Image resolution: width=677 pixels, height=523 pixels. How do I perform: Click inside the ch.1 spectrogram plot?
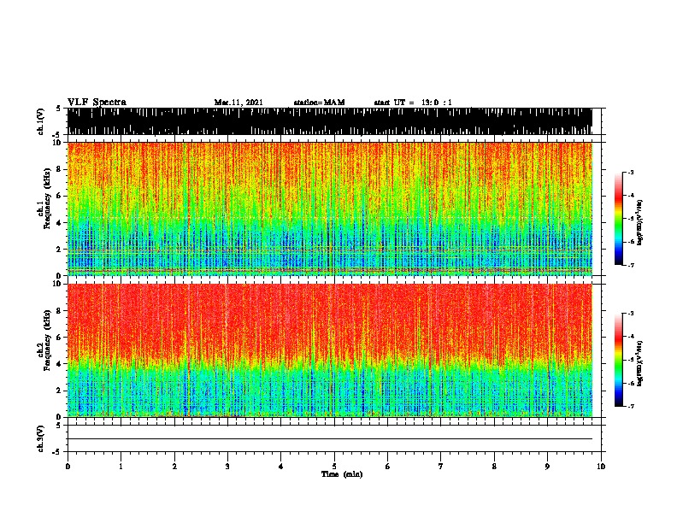click(x=330, y=209)
